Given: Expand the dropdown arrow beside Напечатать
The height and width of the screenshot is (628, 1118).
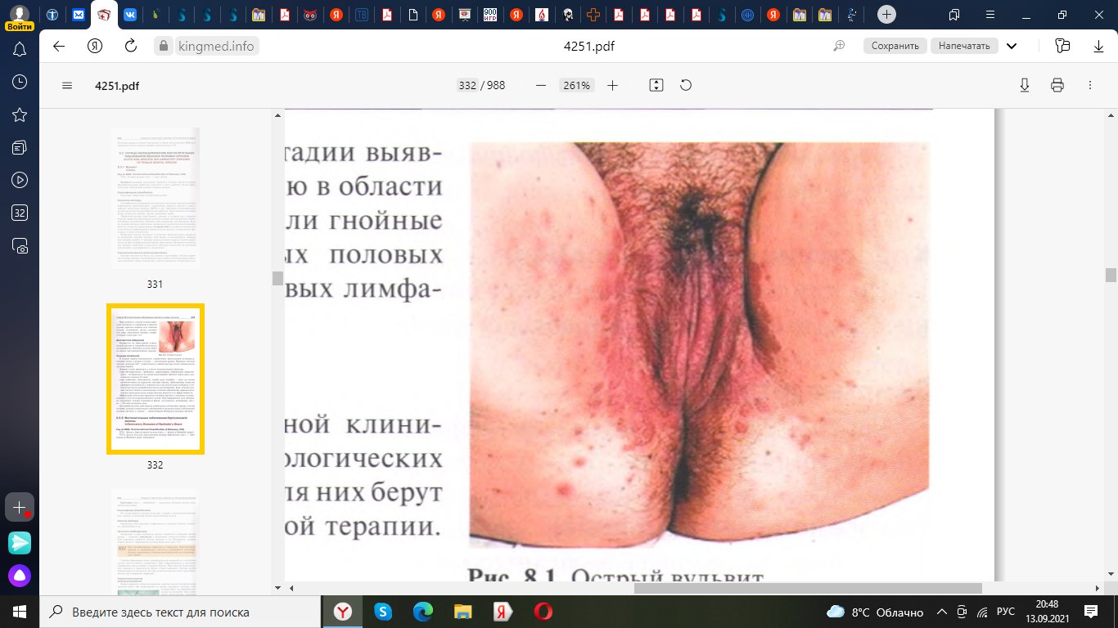Looking at the screenshot, I should (x=1012, y=46).
